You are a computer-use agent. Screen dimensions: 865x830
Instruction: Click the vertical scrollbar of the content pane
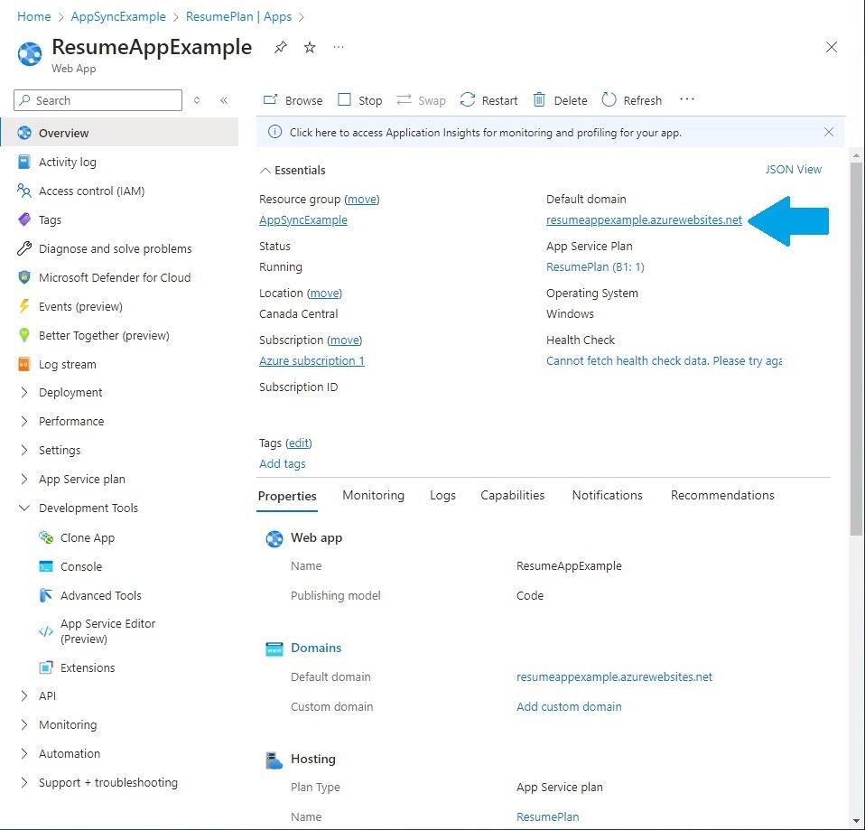coord(856,348)
